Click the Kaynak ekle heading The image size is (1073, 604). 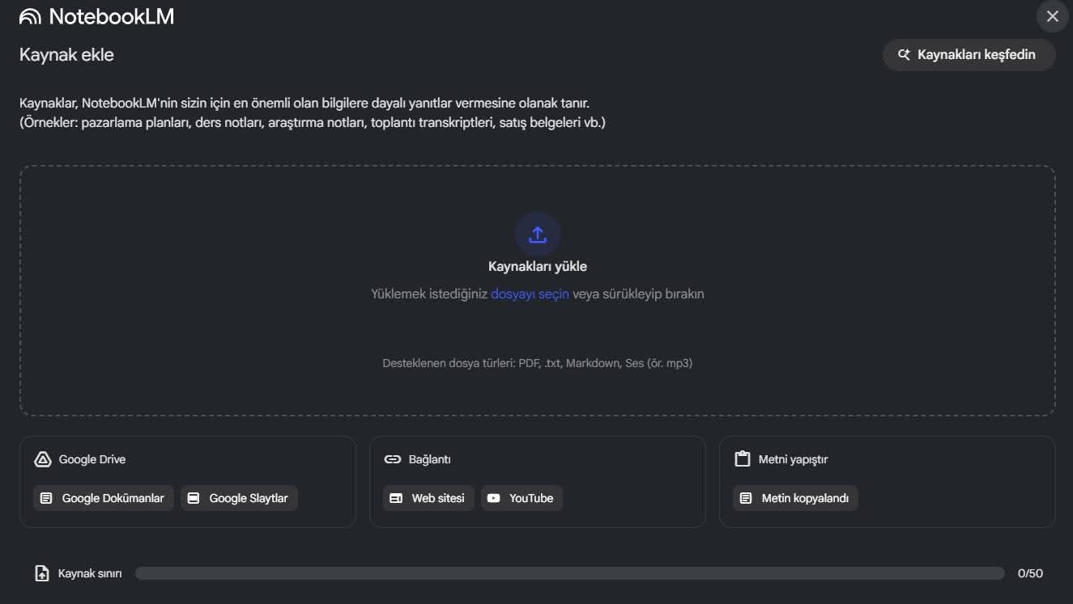(x=66, y=55)
